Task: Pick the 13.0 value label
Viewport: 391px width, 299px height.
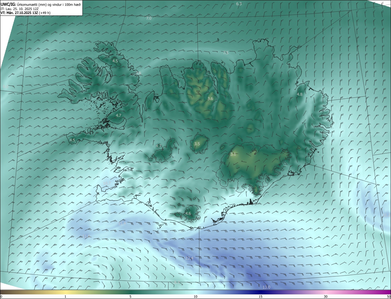Action: point(266,287)
